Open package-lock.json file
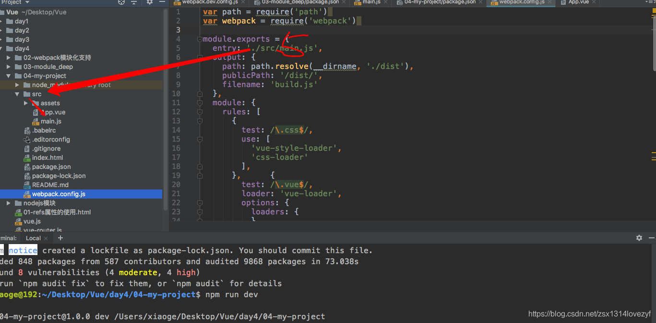This screenshot has height=323, width=656. [x=59, y=176]
